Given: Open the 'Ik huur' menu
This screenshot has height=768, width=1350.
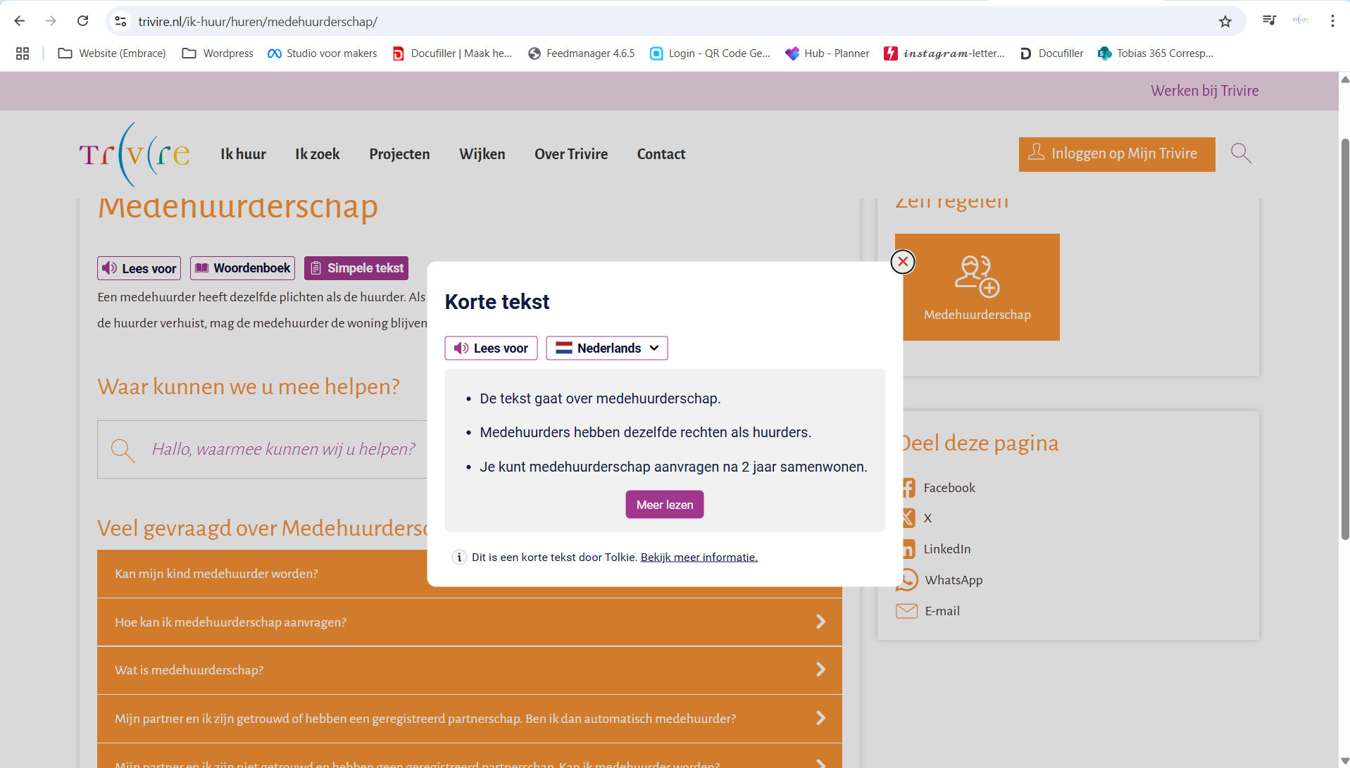Looking at the screenshot, I should [243, 154].
